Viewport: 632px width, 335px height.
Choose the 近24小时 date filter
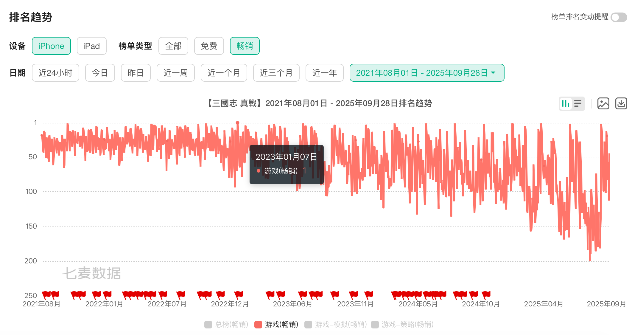pyautogui.click(x=55, y=73)
